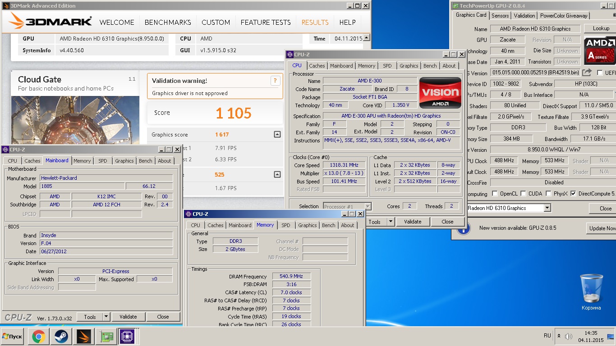Viewport: 616px width, 346px height.
Task: Click the Cloud Gate preview image
Action: tap(75, 120)
